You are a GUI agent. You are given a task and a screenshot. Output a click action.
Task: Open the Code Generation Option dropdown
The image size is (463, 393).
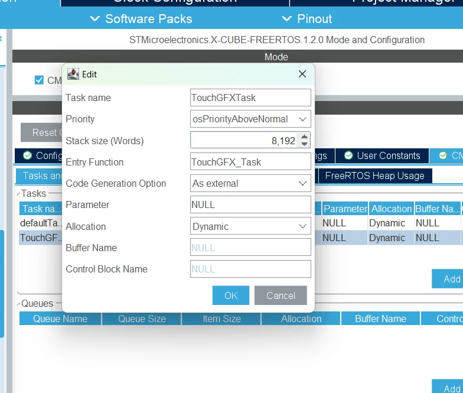point(250,183)
